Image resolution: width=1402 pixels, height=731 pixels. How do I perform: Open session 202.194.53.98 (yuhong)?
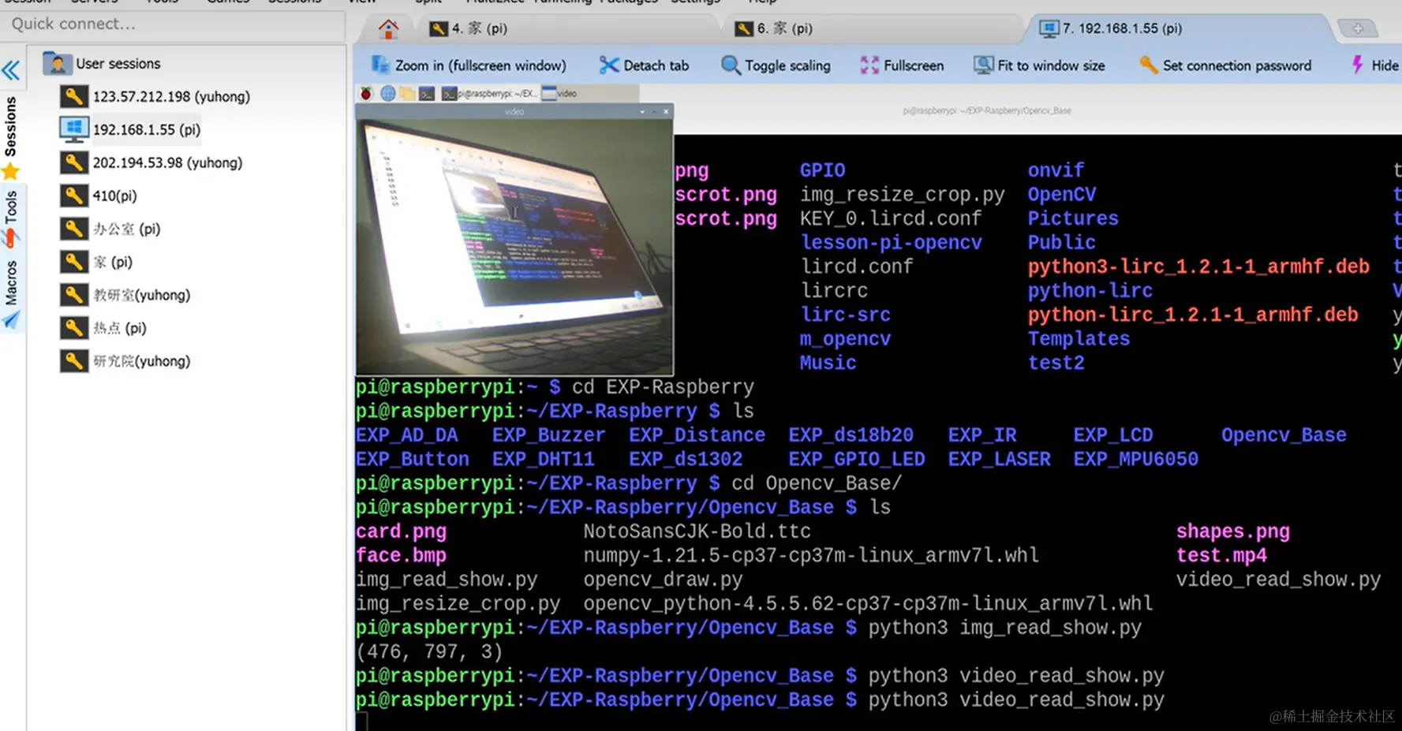coord(167,162)
